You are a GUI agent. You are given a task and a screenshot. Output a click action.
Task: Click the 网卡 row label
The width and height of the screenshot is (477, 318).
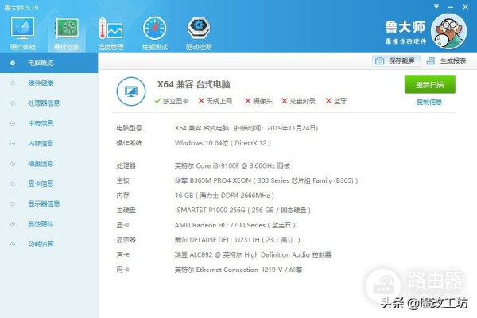click(x=123, y=270)
